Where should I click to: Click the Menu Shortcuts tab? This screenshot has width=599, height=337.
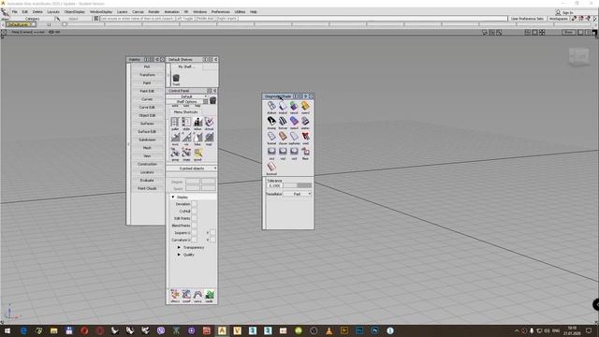pos(186,112)
